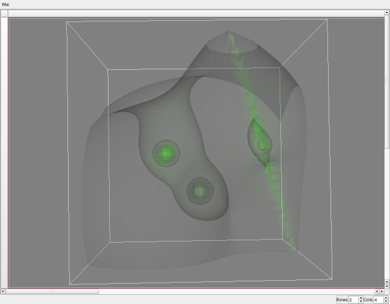Click inside the Cols number field
The image size is (390, 304).
coord(378,300)
